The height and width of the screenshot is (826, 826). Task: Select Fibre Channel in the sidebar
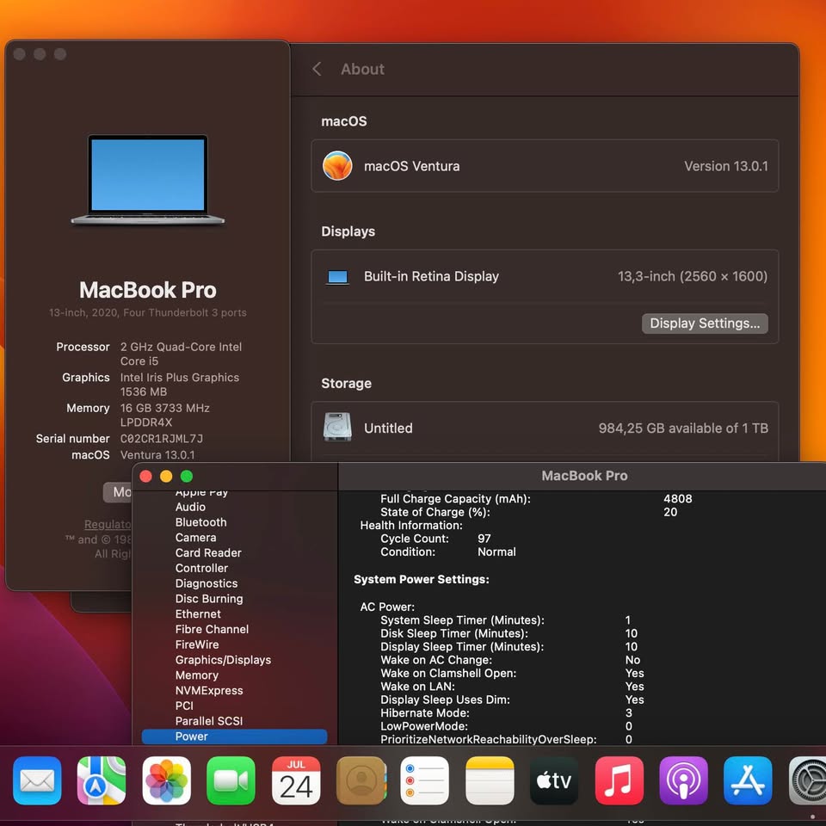(212, 629)
